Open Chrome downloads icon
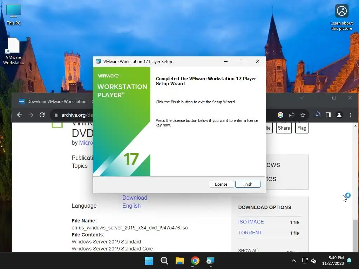359x269 pixels. (317, 115)
